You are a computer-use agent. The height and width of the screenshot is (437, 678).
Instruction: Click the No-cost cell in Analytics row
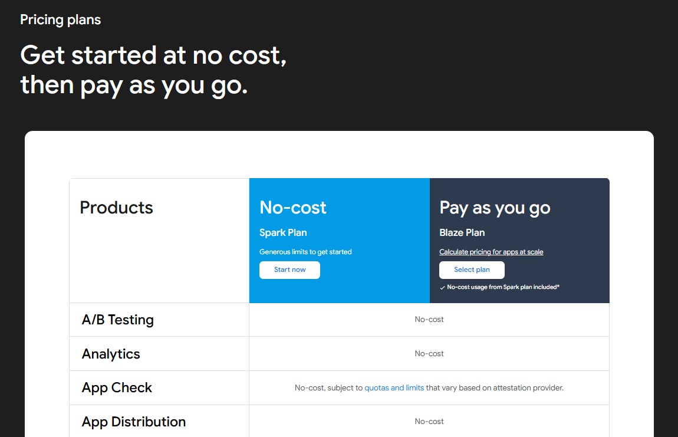(429, 354)
